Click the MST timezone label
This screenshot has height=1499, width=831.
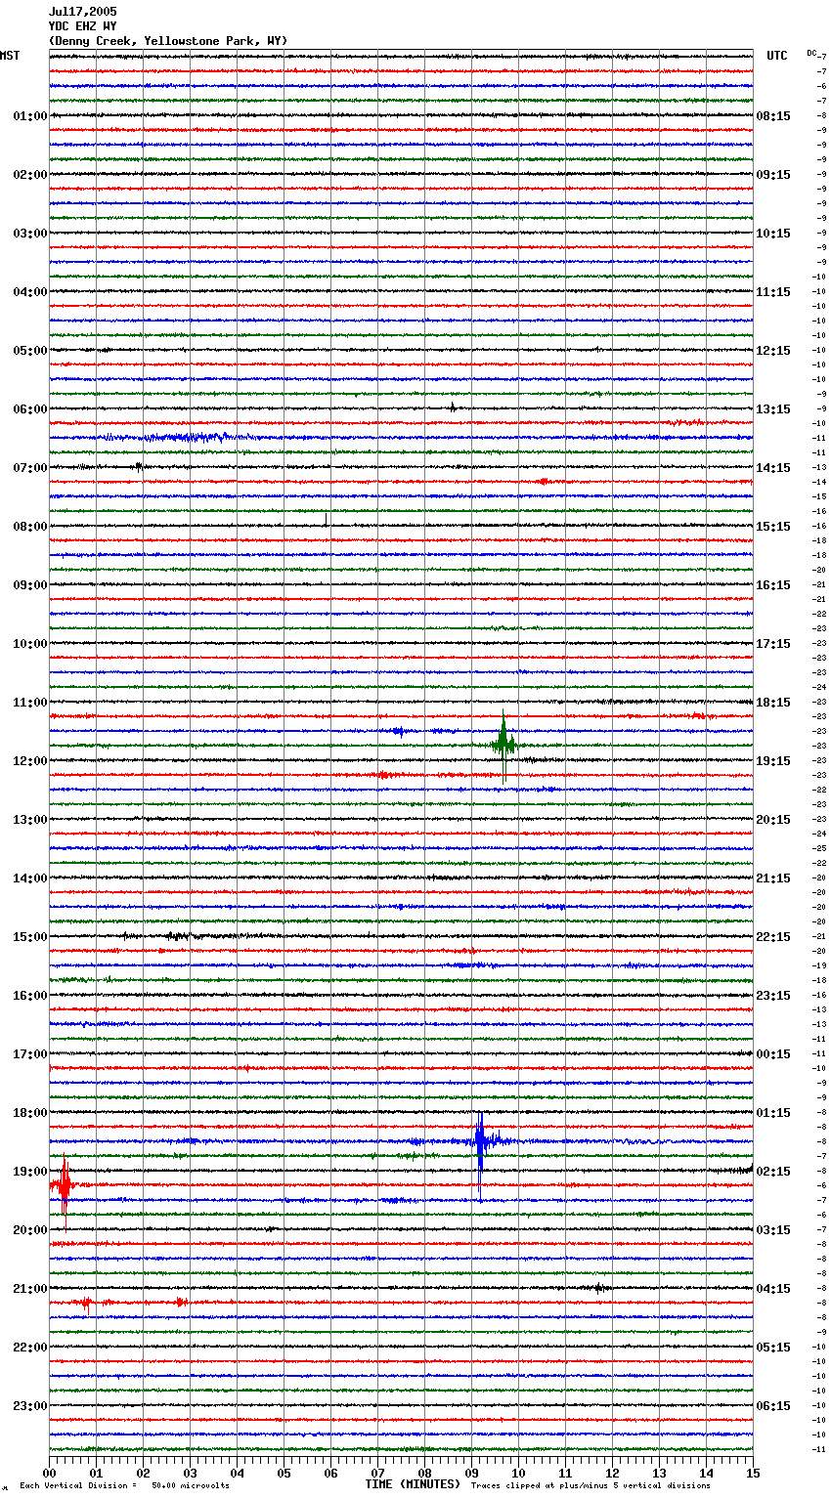(10, 56)
